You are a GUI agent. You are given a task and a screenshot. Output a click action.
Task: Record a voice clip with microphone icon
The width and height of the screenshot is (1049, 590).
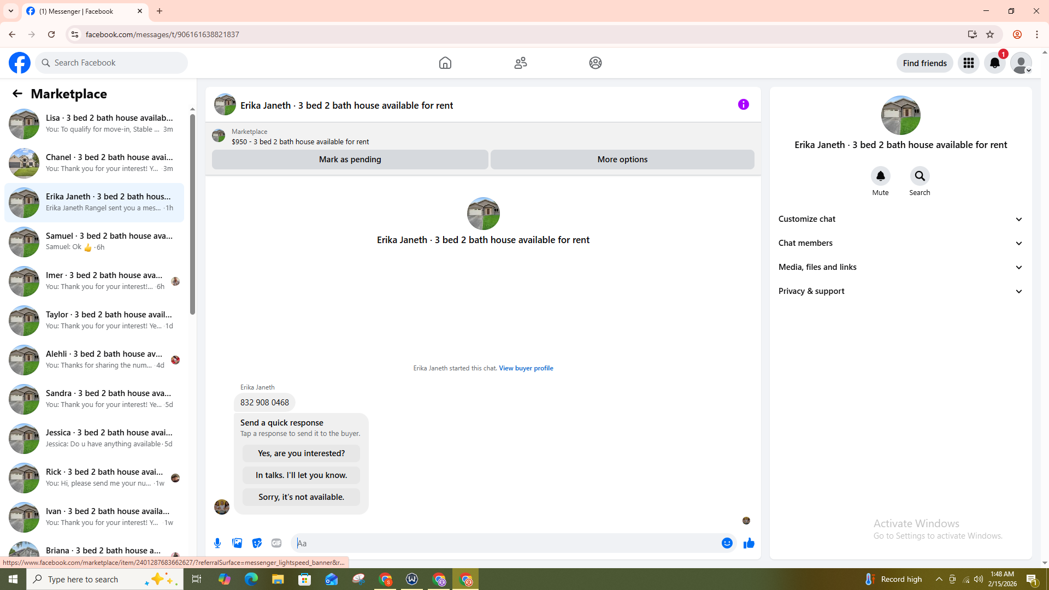[217, 543]
